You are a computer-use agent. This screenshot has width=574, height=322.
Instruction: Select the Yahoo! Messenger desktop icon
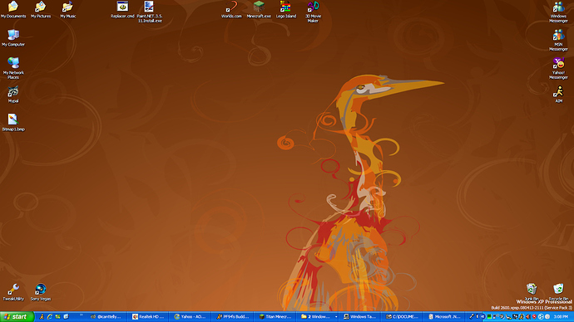point(559,68)
